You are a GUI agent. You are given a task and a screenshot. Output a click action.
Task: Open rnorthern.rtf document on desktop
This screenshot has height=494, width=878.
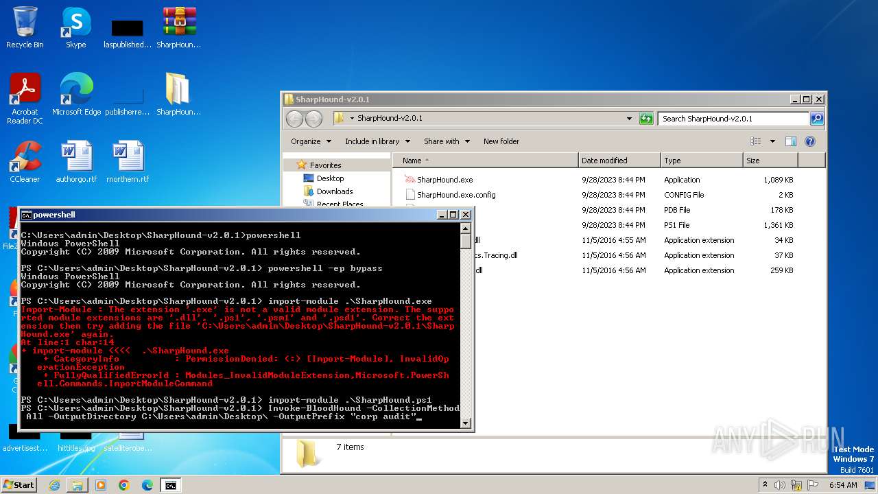tap(128, 162)
